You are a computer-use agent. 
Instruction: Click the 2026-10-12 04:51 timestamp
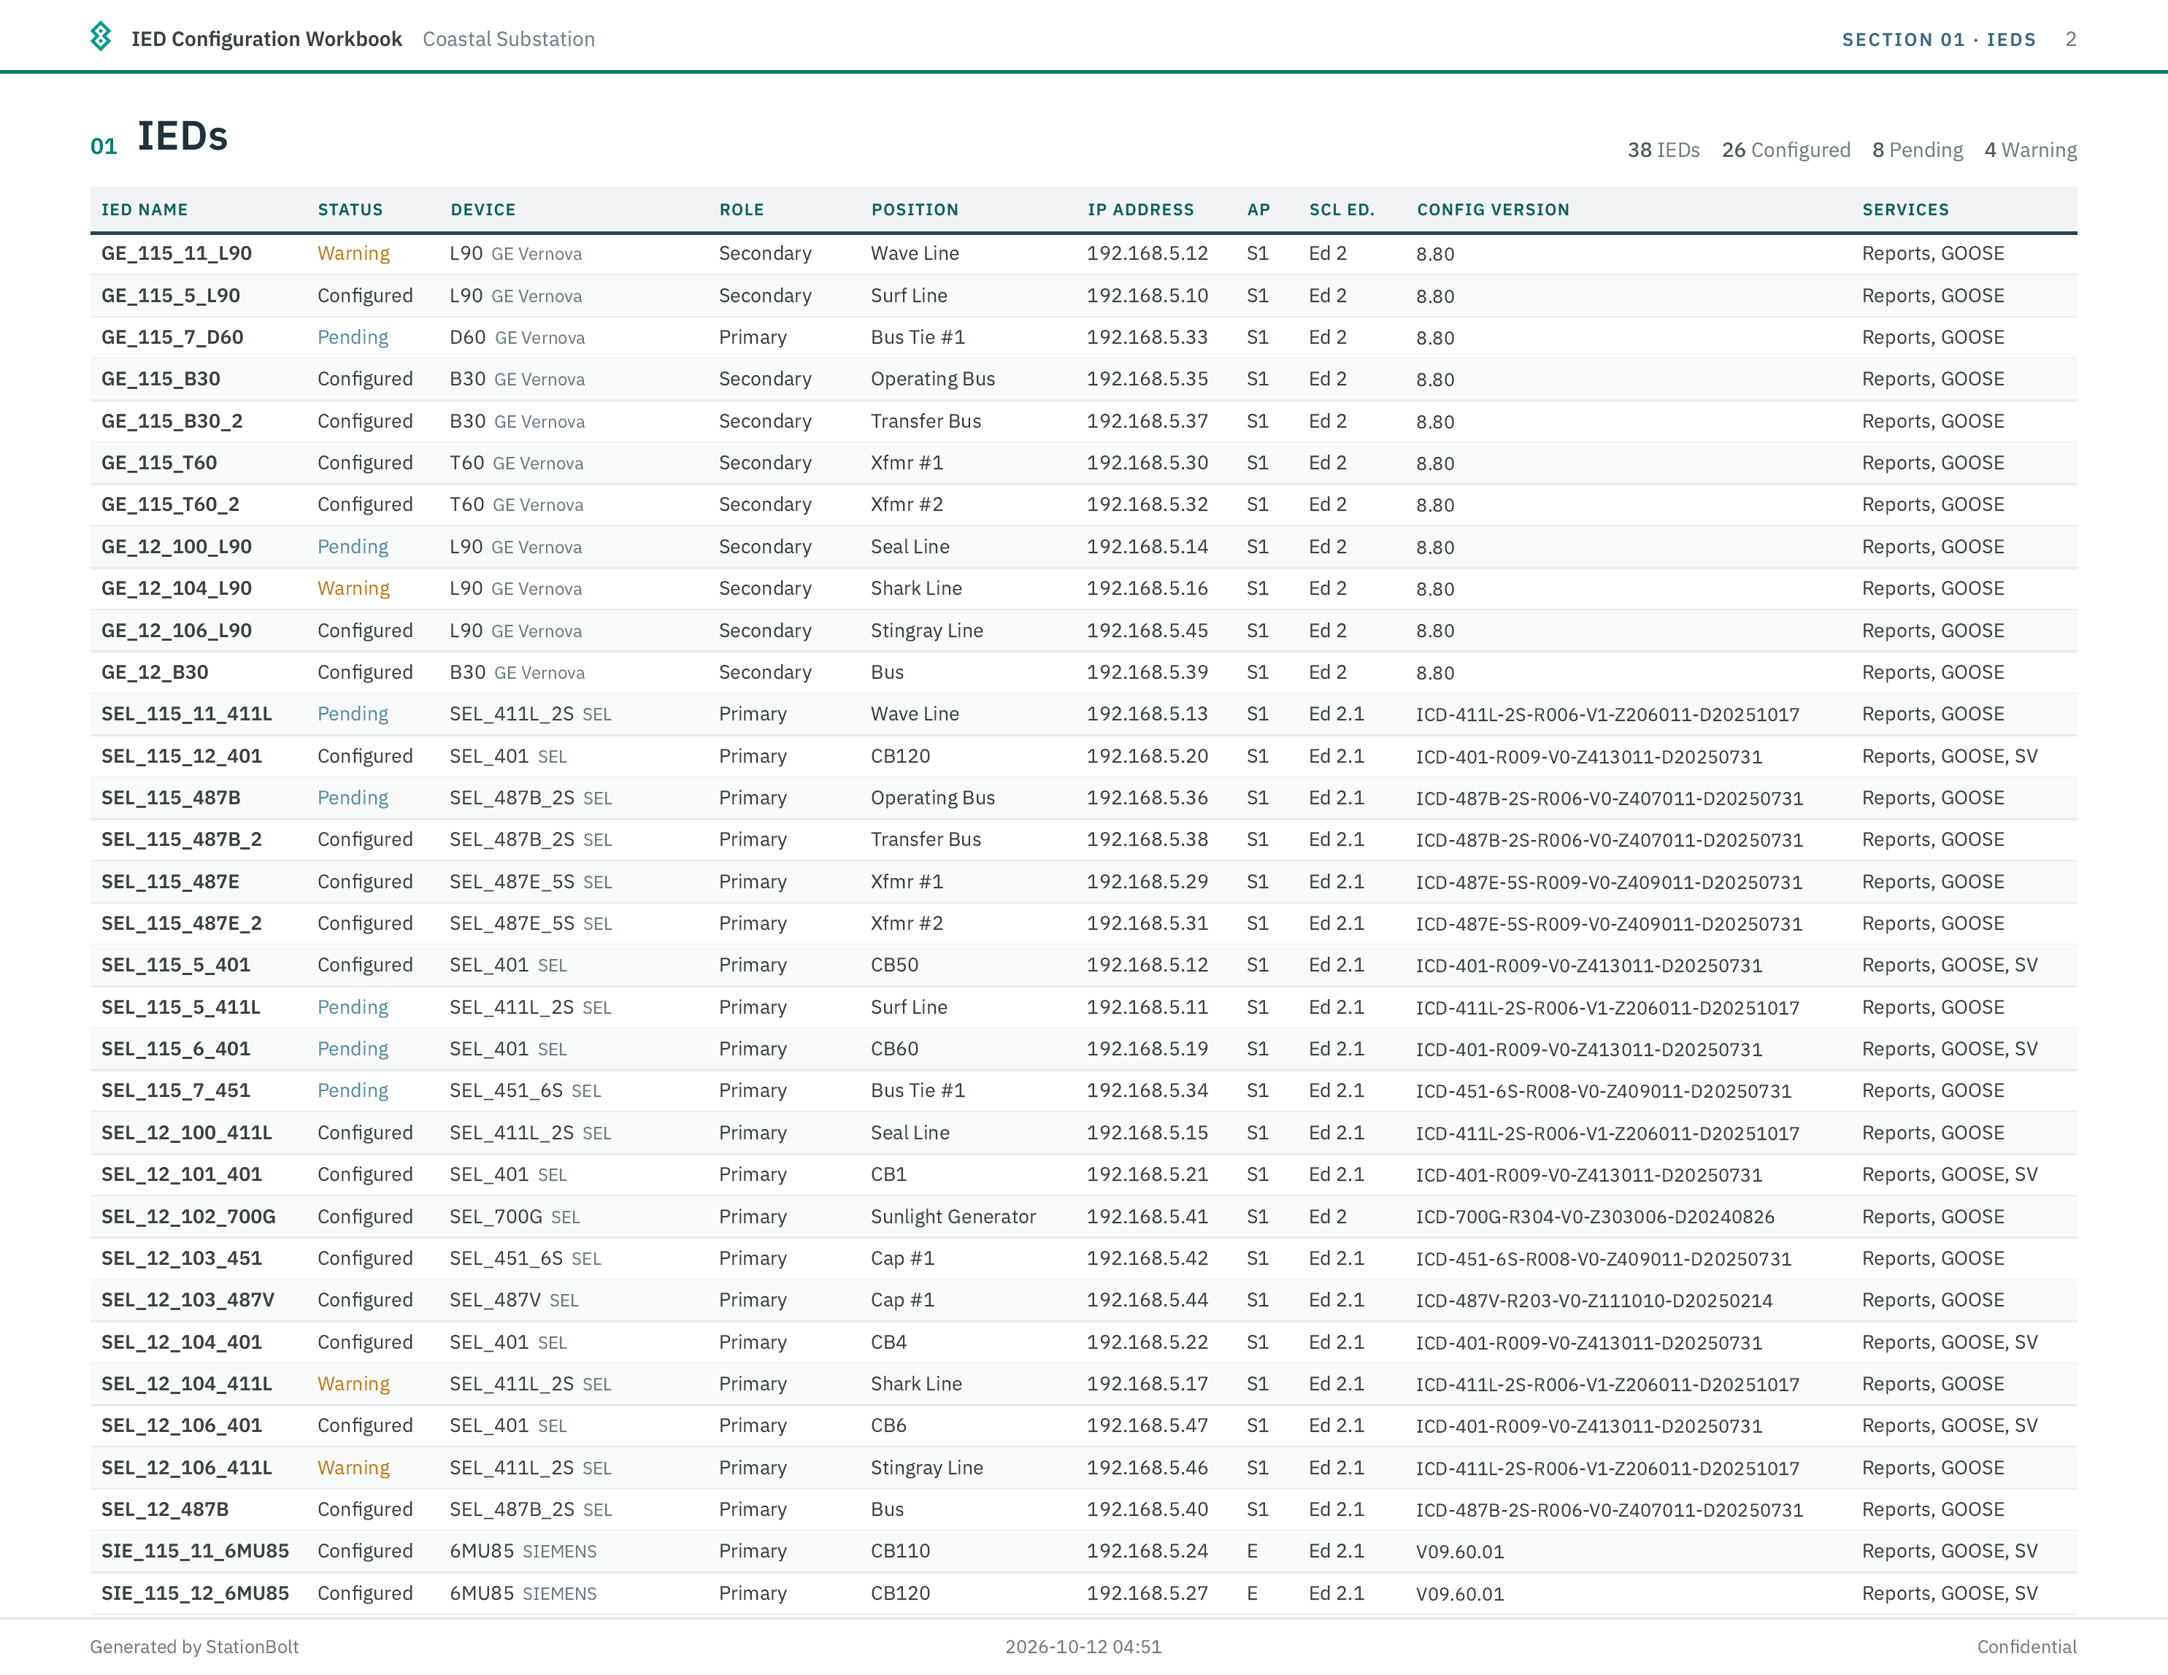(x=1083, y=1647)
